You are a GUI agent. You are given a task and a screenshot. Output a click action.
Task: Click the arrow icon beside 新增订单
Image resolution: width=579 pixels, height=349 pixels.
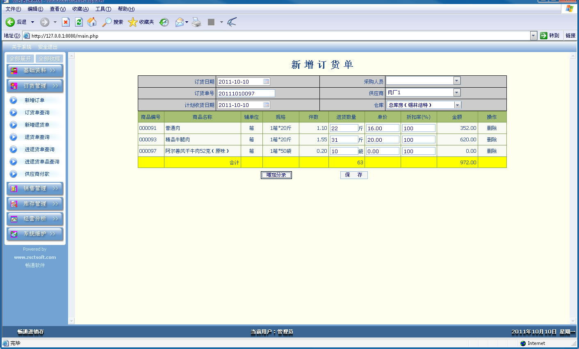click(14, 100)
